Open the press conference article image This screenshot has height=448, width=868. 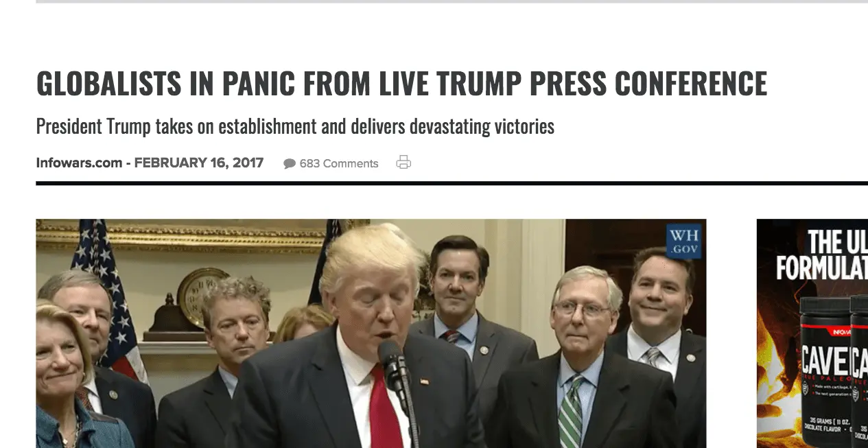tap(371, 333)
